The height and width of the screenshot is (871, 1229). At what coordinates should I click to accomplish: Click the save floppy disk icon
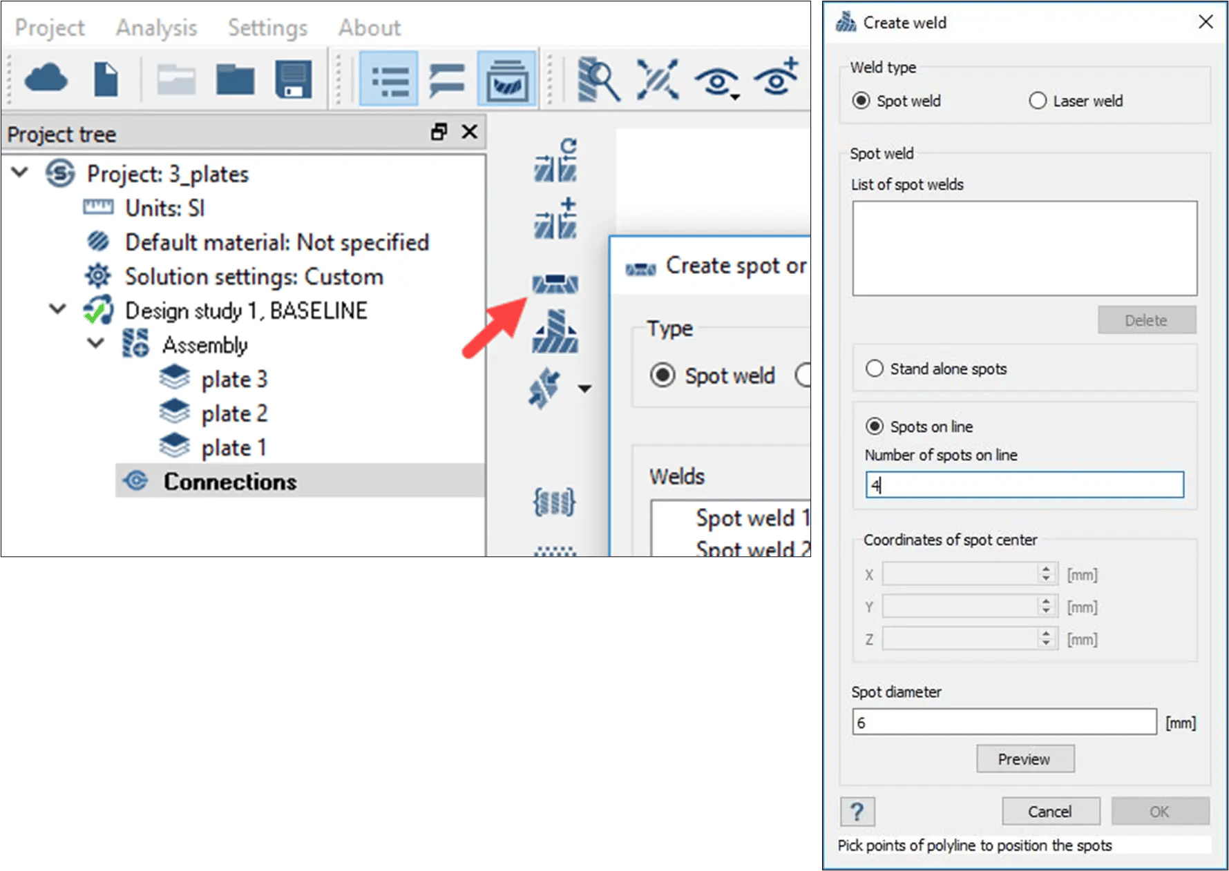294,79
